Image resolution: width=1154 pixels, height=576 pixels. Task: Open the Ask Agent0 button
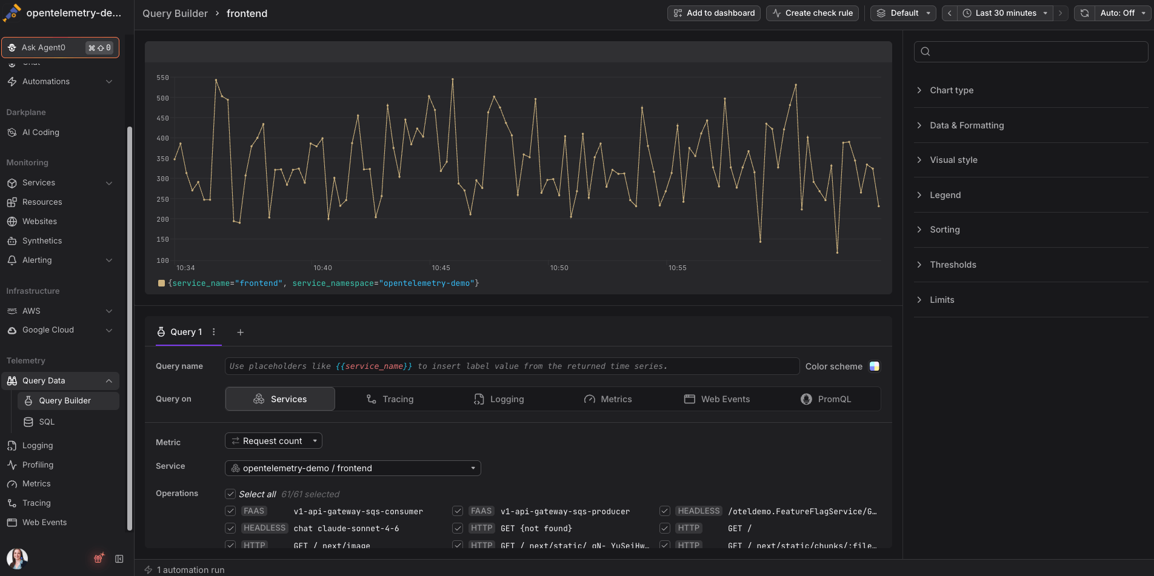[x=60, y=47]
